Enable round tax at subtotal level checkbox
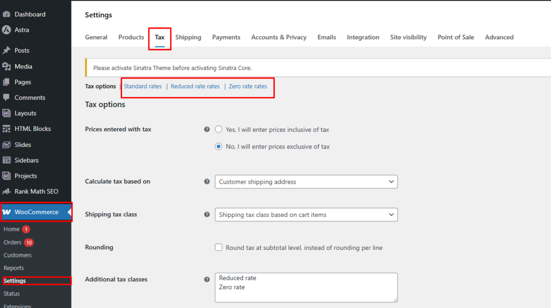Screen dimensions: 551x308 [x=218, y=248]
